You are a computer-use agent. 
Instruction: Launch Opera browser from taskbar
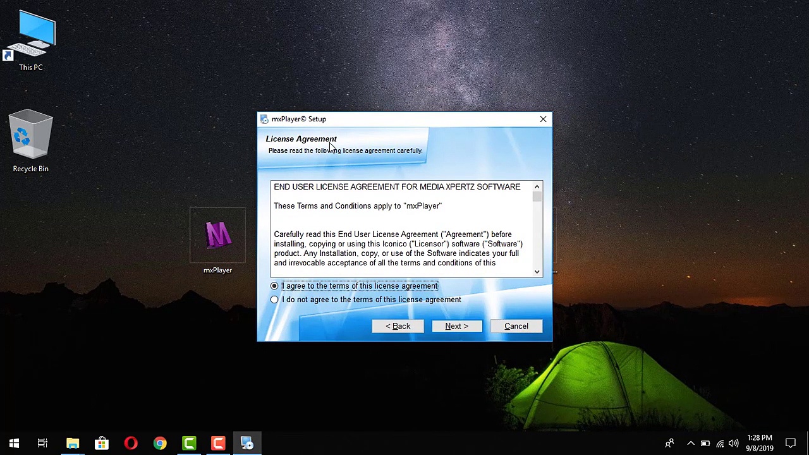pos(131,443)
